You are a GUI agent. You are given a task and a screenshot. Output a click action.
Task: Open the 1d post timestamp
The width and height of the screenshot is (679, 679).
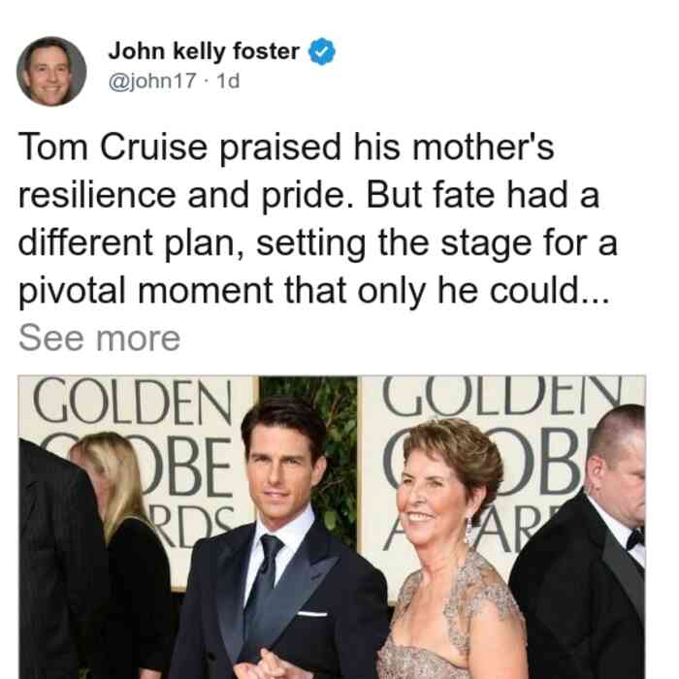[x=228, y=81]
